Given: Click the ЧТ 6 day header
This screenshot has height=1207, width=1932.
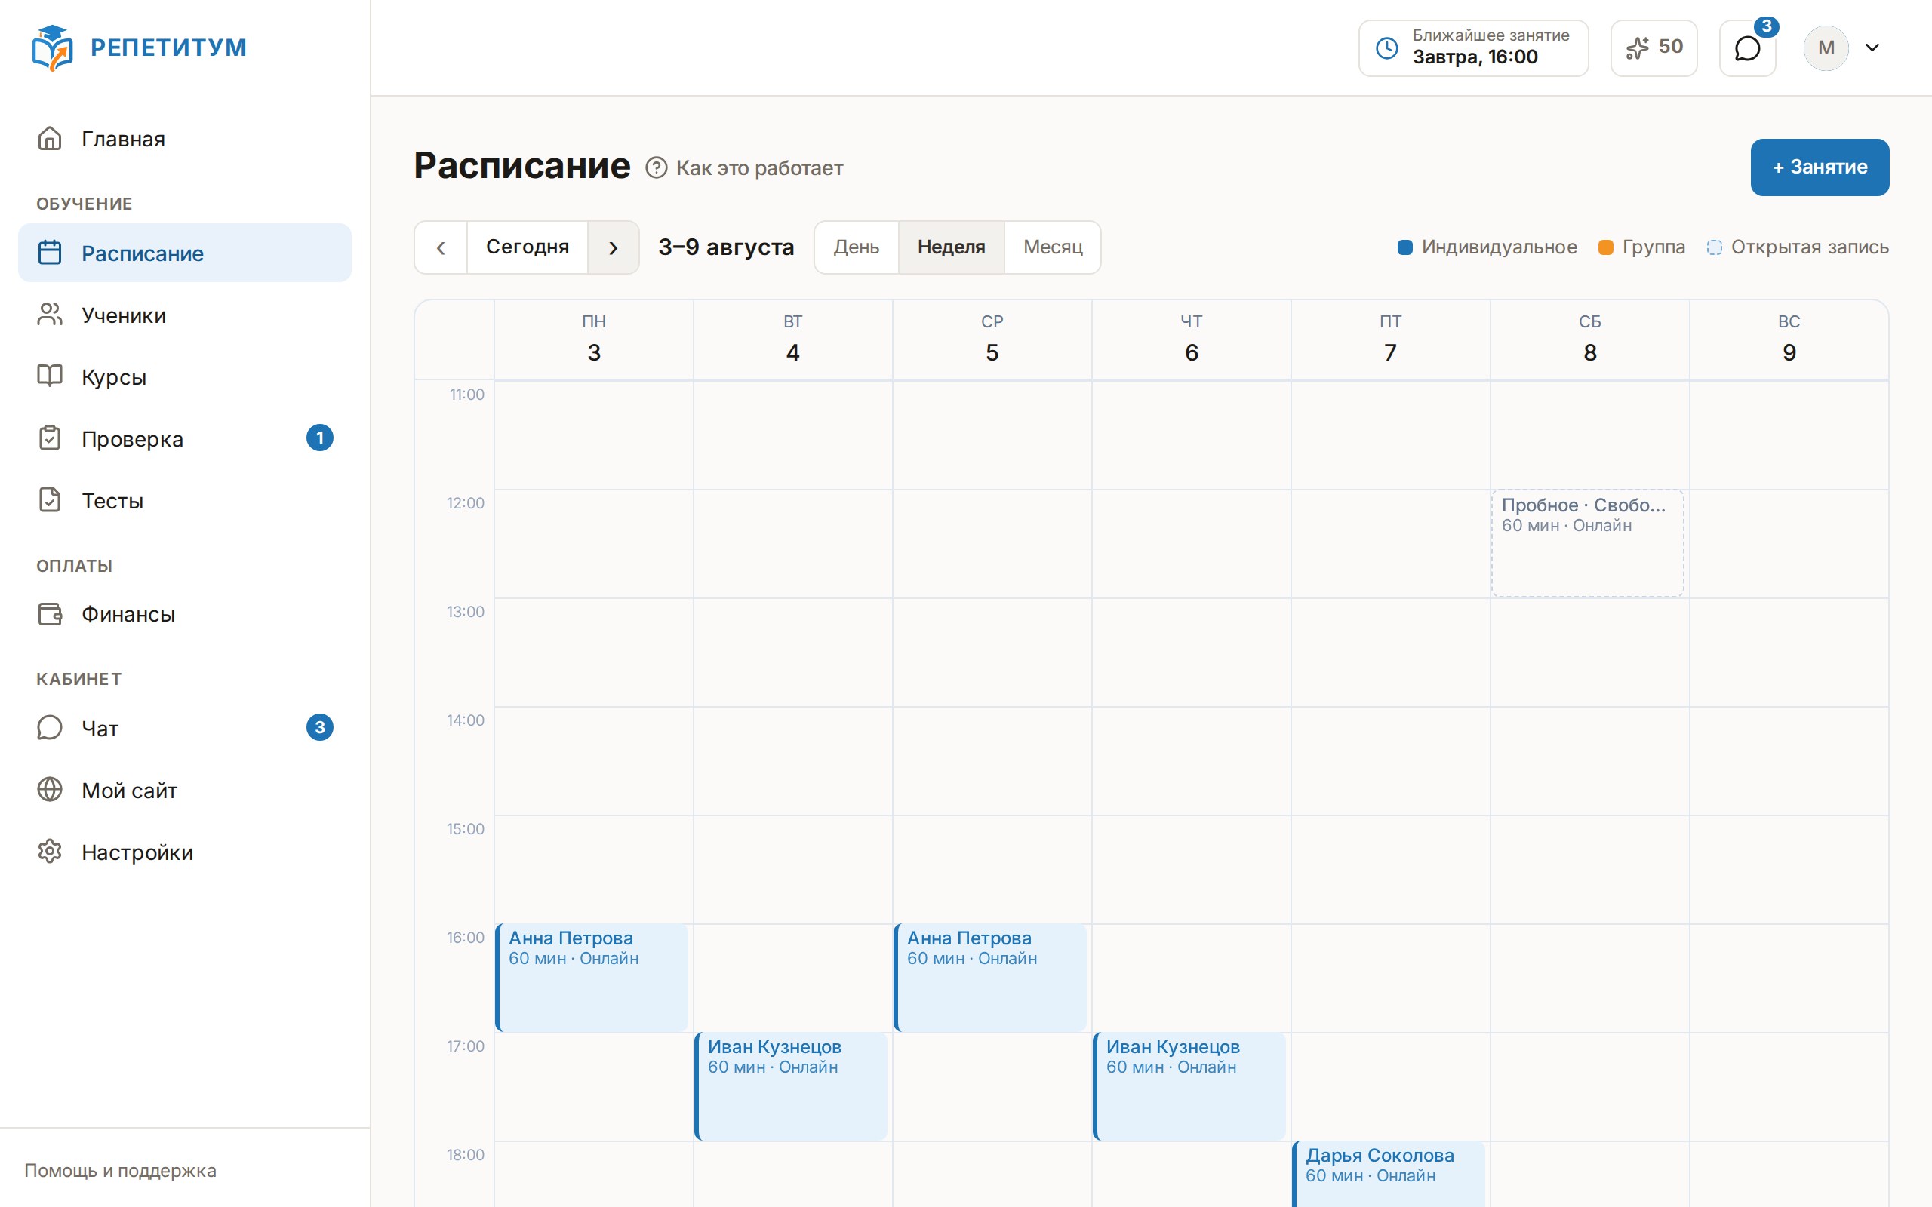Looking at the screenshot, I should [x=1191, y=339].
